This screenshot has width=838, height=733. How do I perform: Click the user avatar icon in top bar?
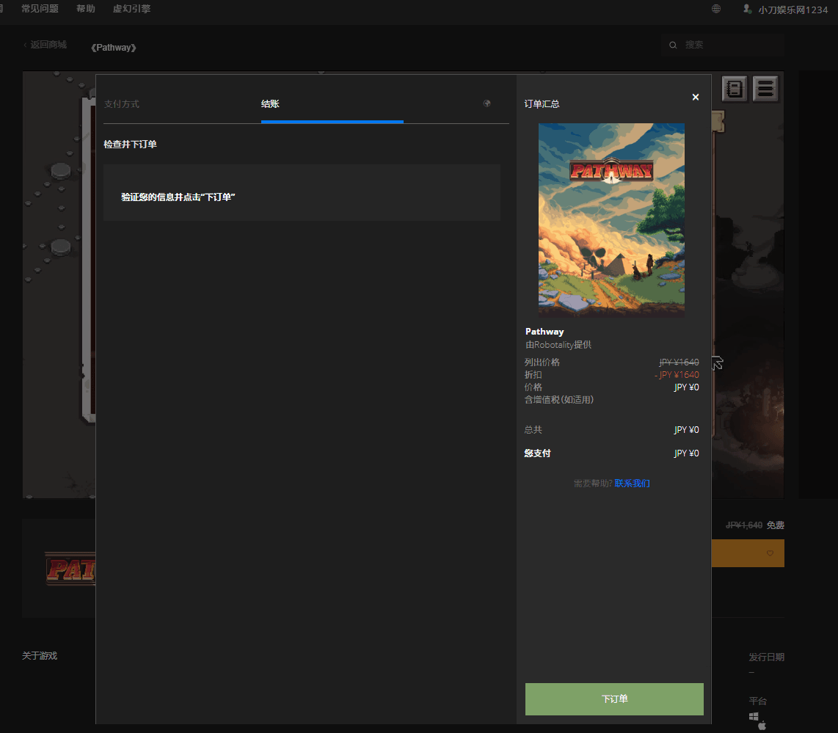click(747, 9)
